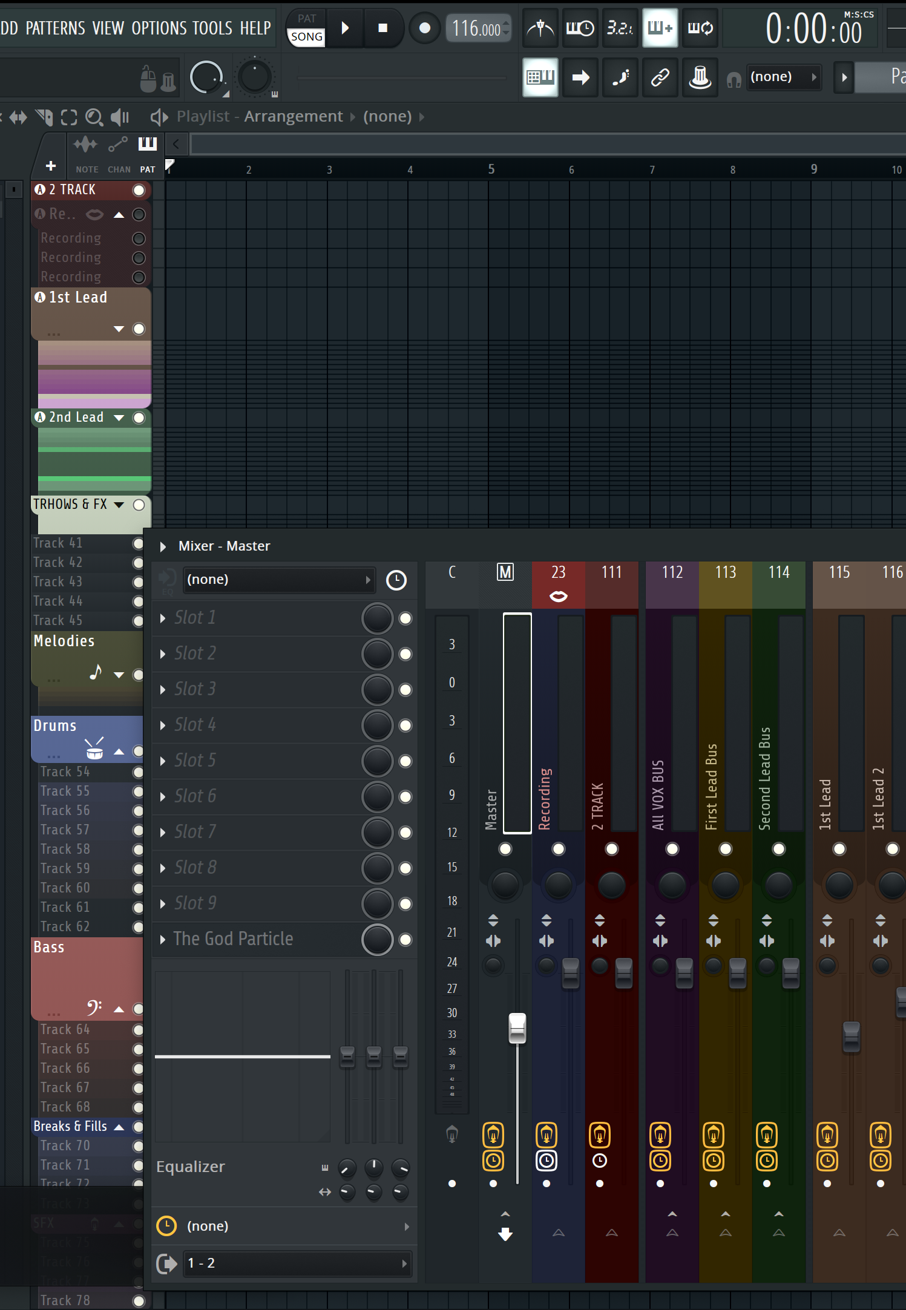The height and width of the screenshot is (1310, 906).
Task: Toggle mute on the 2nd Lead playlist track
Action: pyautogui.click(x=139, y=418)
